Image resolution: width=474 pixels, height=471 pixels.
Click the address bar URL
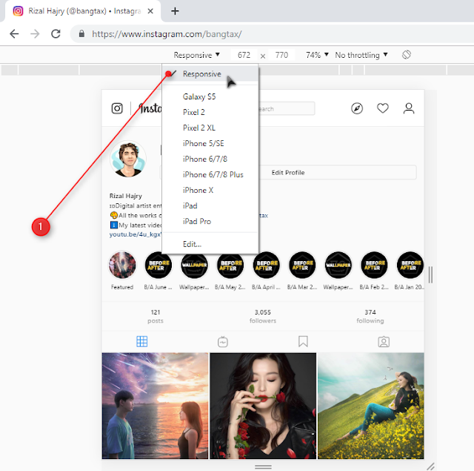click(167, 34)
